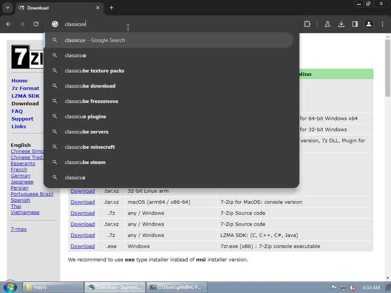Switch language to Thai
This screenshot has height=293, width=391.
tap(16, 206)
